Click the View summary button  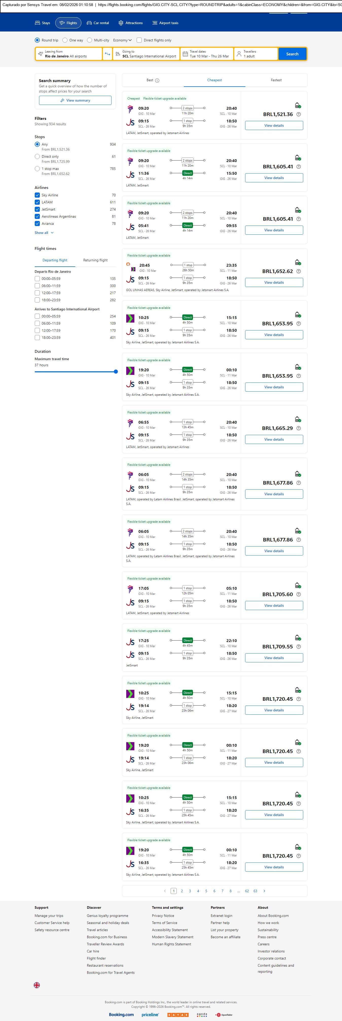point(75,100)
